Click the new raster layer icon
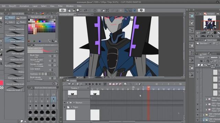 pyautogui.click(x=199, y=65)
